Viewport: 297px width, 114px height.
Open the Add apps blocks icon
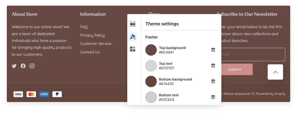tap(133, 49)
